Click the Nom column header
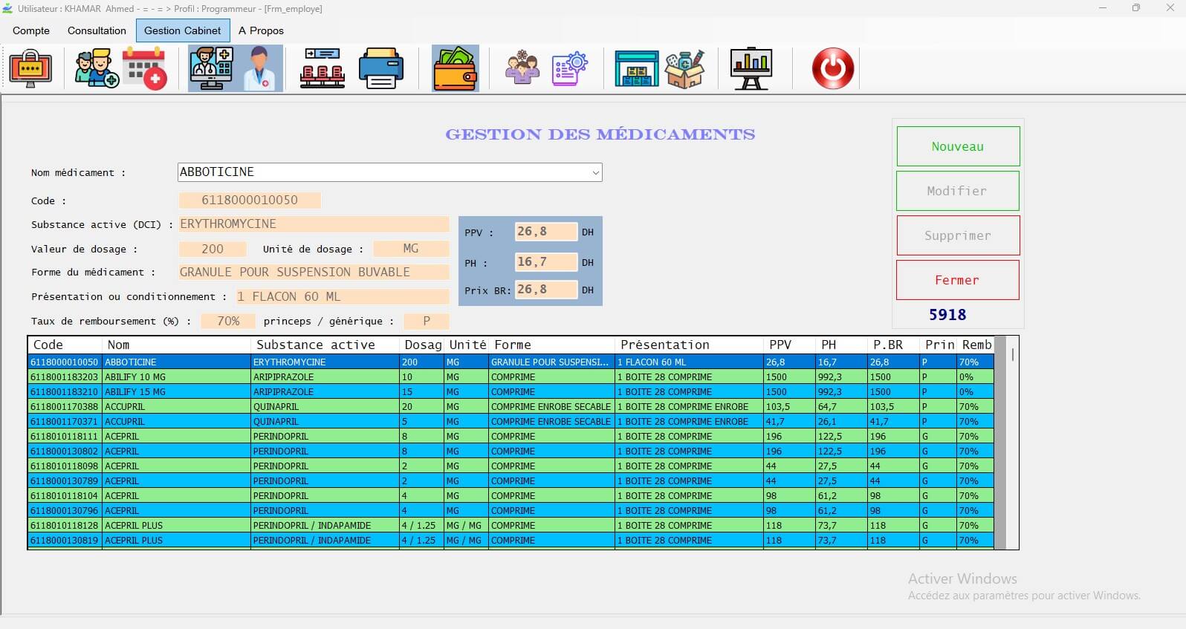Viewport: 1186px width, 629px height. point(177,345)
